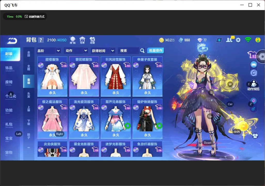This screenshot has height=186, width=265.
Task: Click the music note action icon
Action: click(254, 73)
